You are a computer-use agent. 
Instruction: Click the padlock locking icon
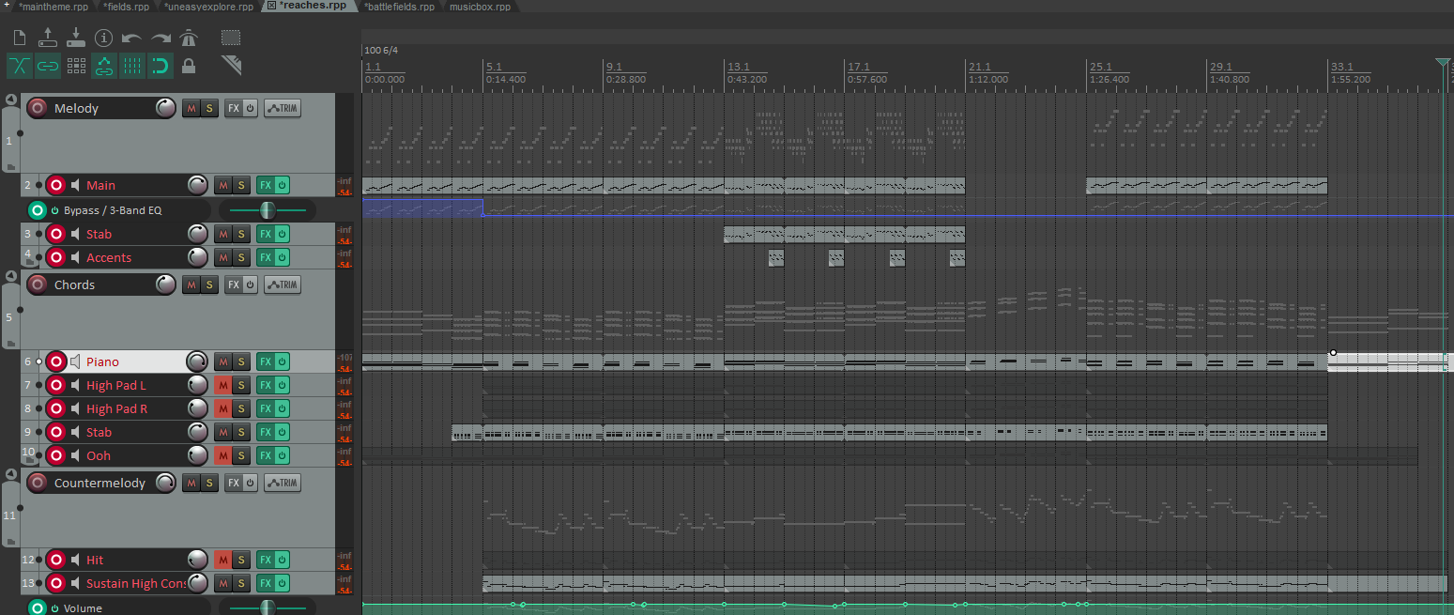pyautogui.click(x=189, y=66)
